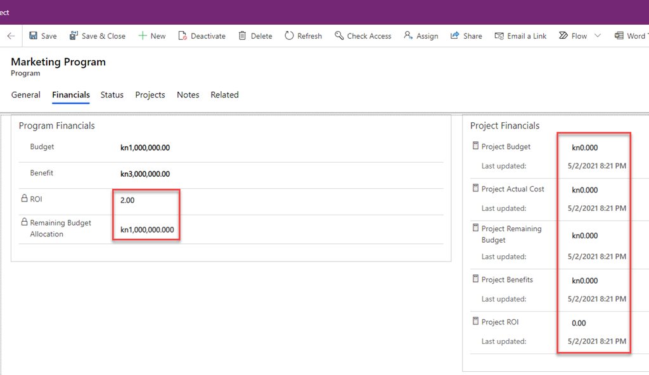This screenshot has height=375, width=649.
Task: Click the Project Budget rollup calculator icon
Action: click(x=475, y=146)
